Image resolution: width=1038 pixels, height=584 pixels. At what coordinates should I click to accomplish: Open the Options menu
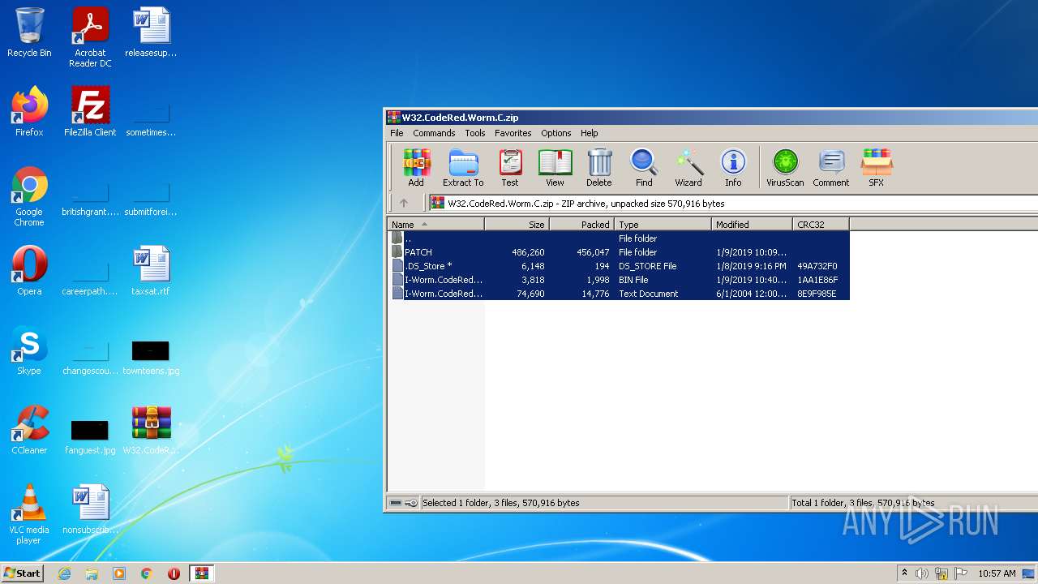(x=556, y=133)
